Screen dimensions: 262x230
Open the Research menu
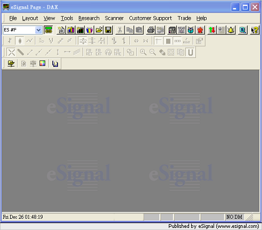click(x=89, y=18)
